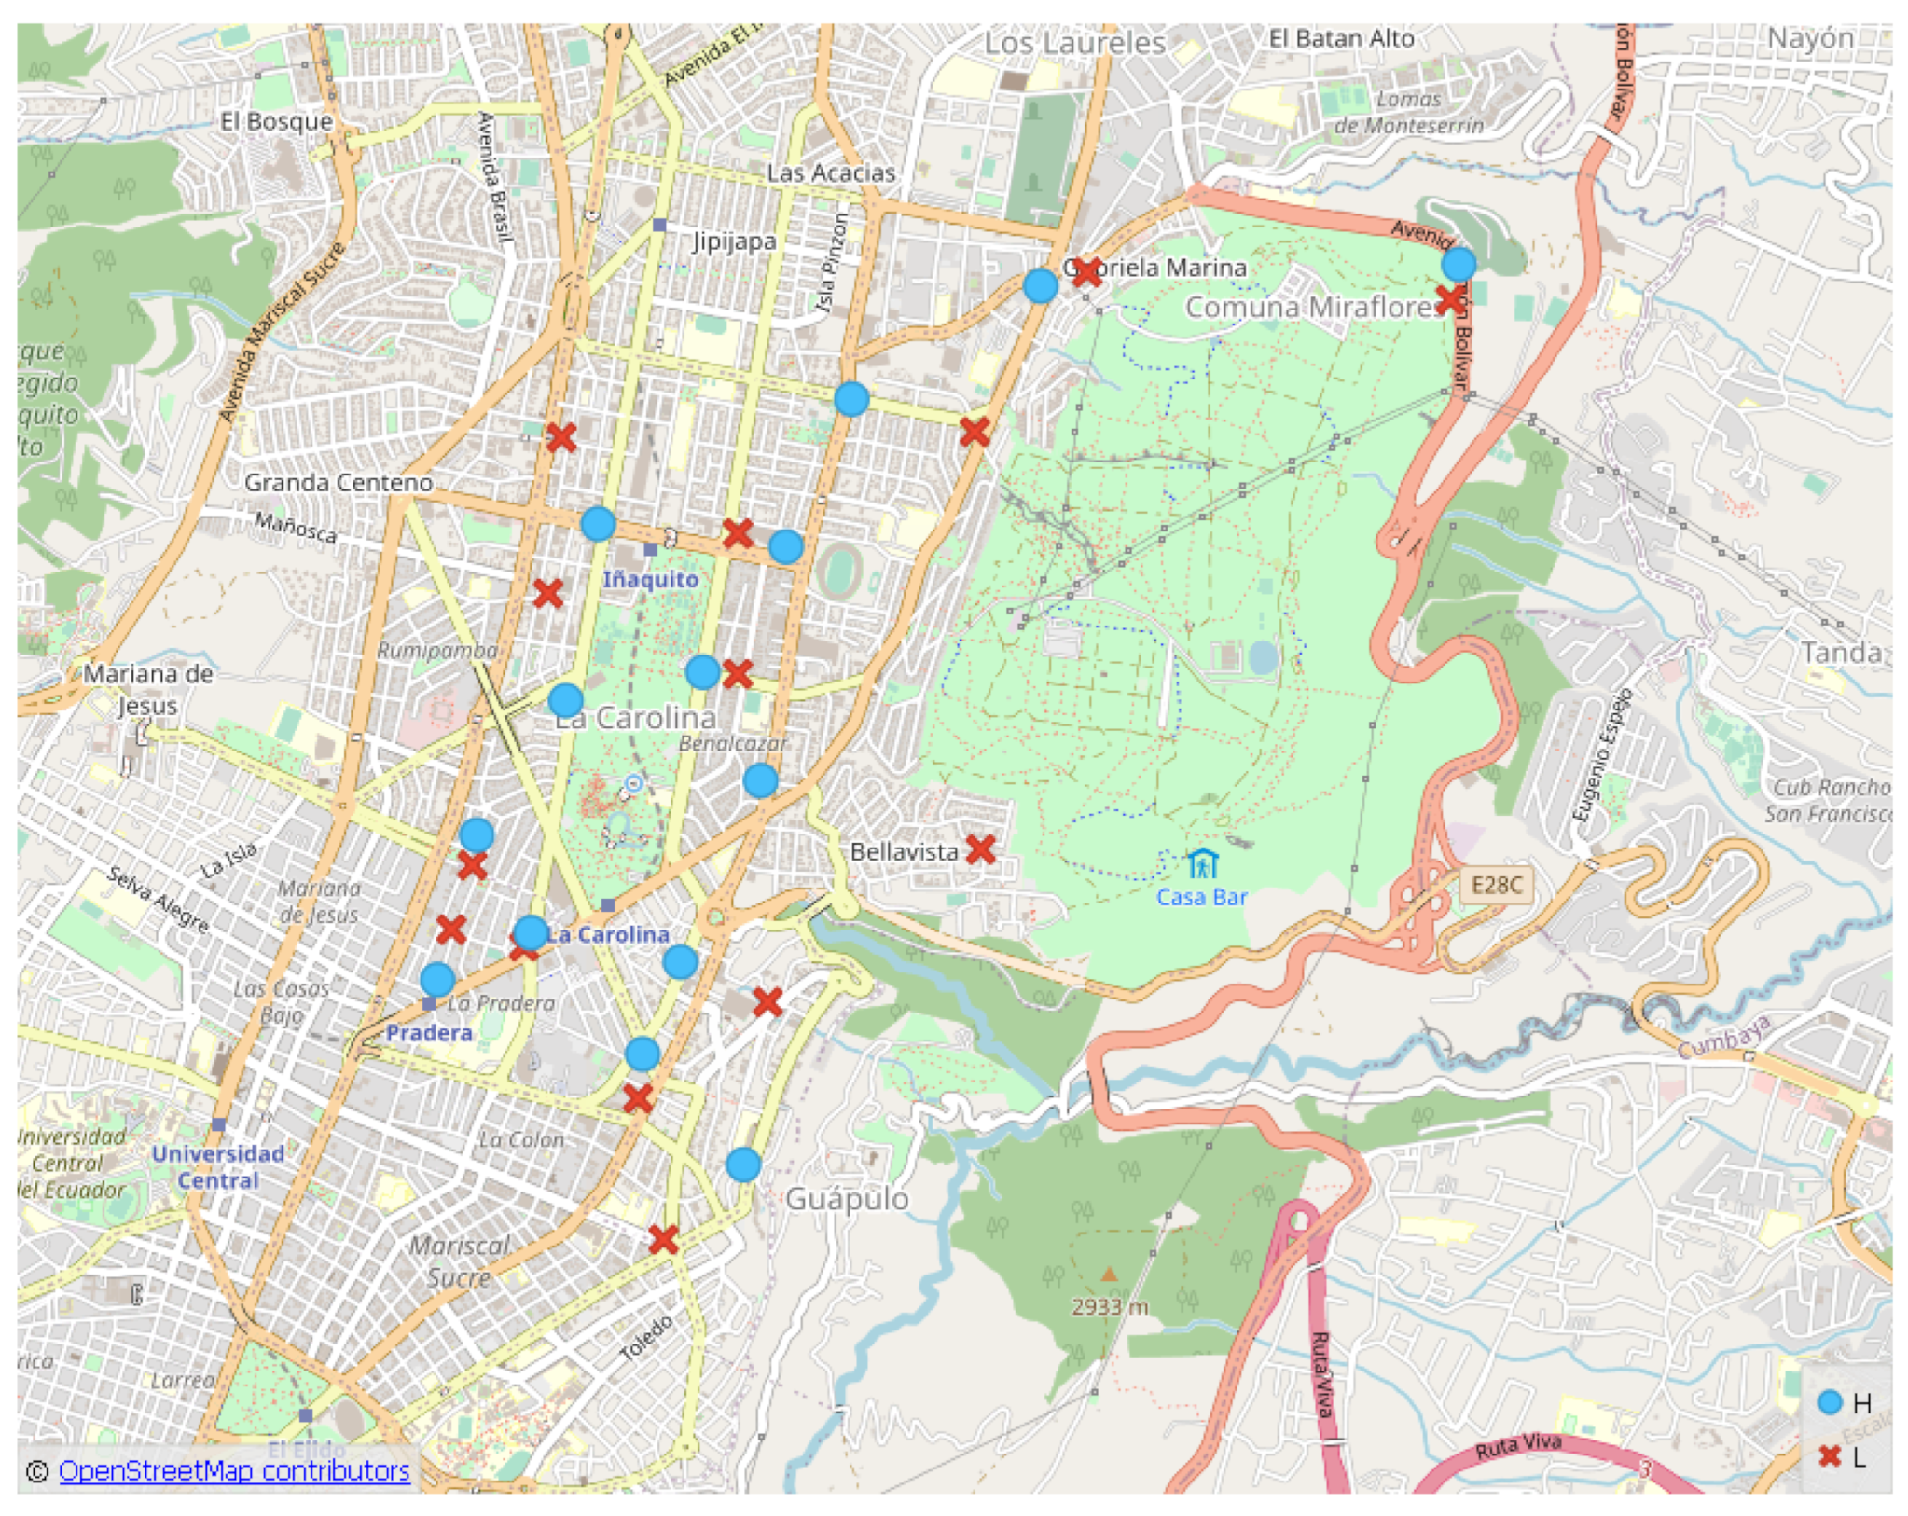Select red X marker beside Bellavista label
The height and width of the screenshot is (1516, 1908).
(x=980, y=848)
